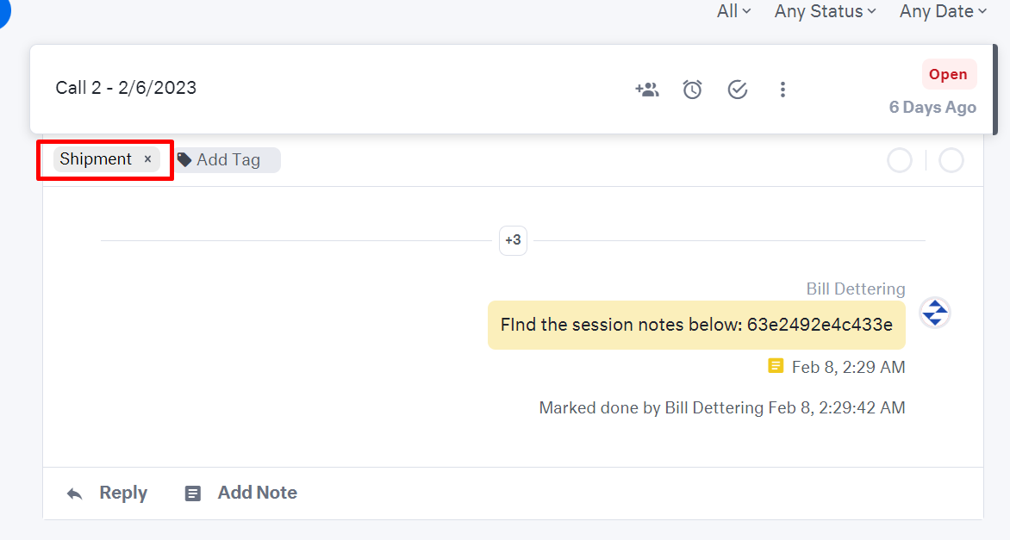Click Bill Dettering's avatar icon

pos(935,313)
